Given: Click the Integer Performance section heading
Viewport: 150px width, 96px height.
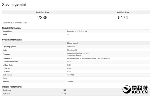Looking at the screenshot, I should [12, 87].
